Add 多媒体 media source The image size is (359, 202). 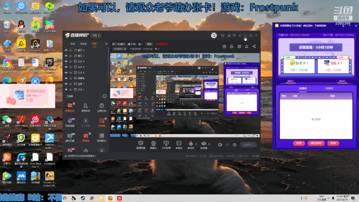(179, 145)
